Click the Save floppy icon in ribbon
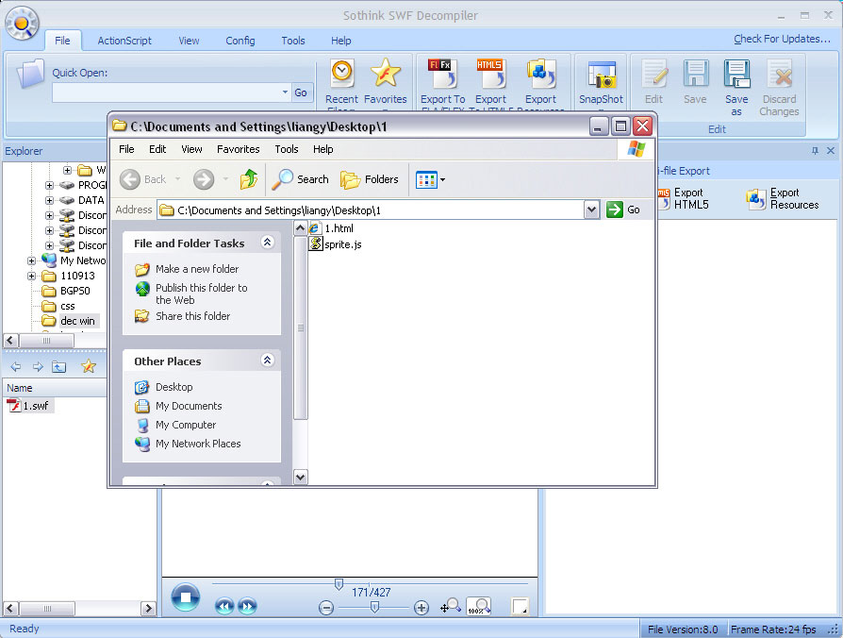 (x=695, y=82)
